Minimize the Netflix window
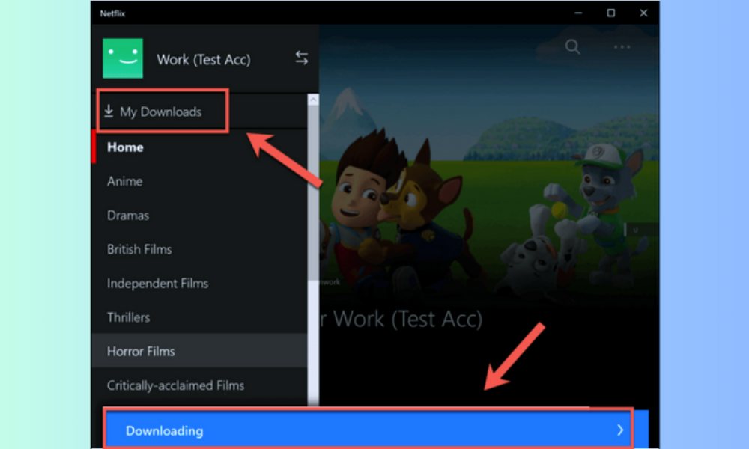The image size is (749, 449). [x=578, y=13]
